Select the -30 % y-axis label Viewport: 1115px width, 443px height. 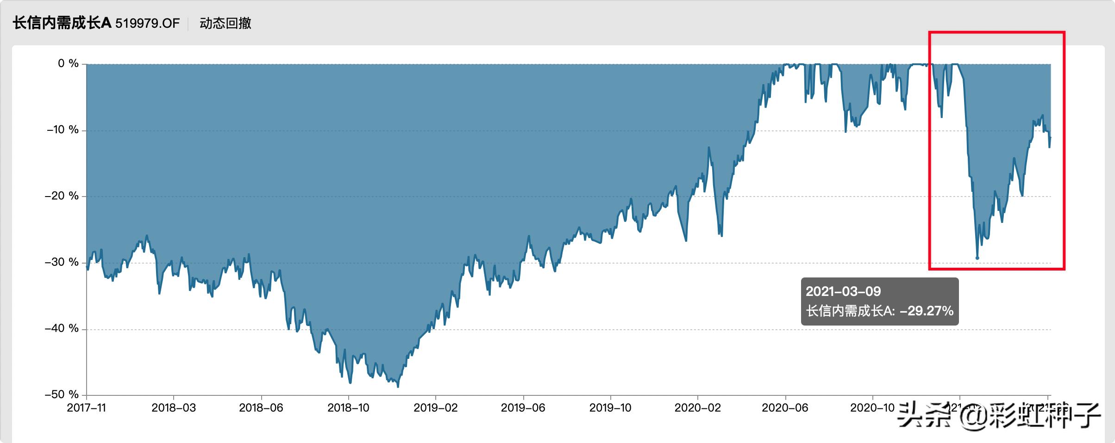click(x=62, y=262)
